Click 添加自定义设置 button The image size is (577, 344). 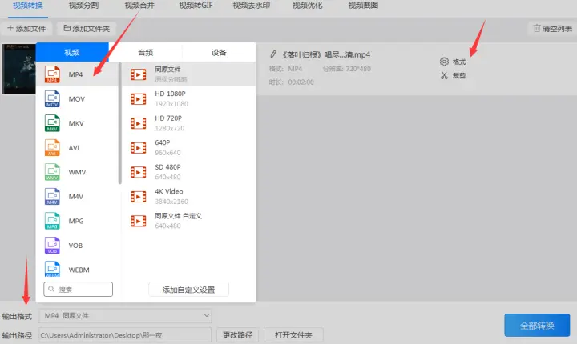click(188, 290)
